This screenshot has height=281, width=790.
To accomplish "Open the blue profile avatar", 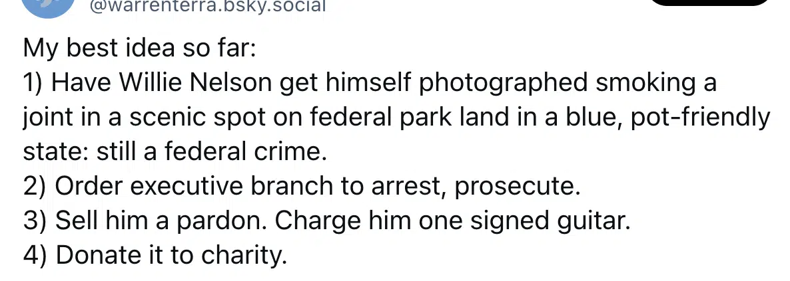I will [x=49, y=6].
